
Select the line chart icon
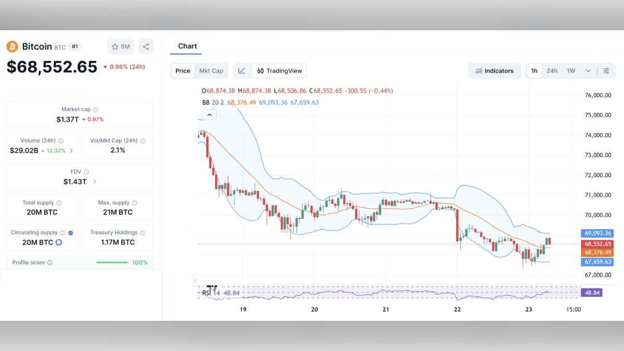pyautogui.click(x=242, y=71)
